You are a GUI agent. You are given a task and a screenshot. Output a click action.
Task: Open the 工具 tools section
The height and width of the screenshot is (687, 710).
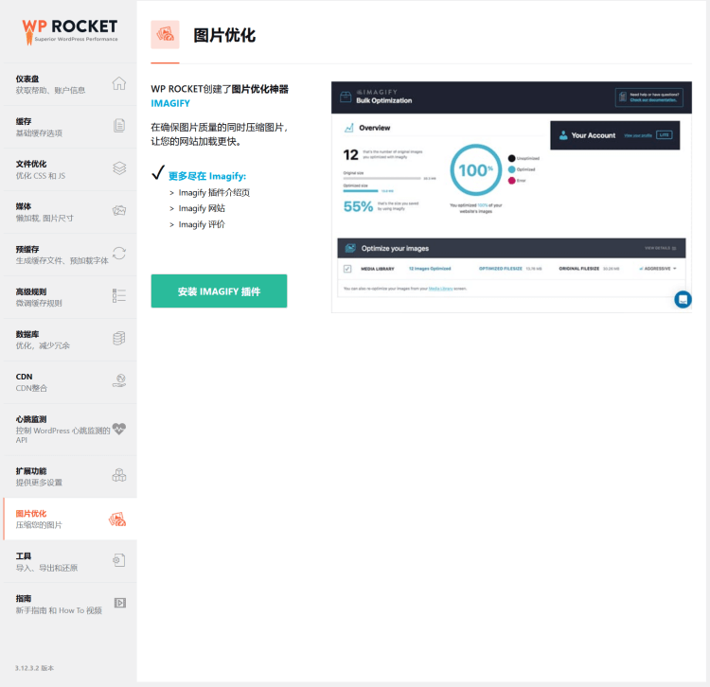click(x=70, y=561)
